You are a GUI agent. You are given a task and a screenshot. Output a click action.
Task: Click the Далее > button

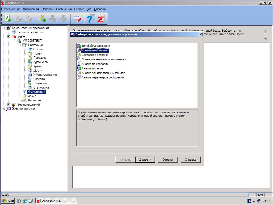coord(145,160)
